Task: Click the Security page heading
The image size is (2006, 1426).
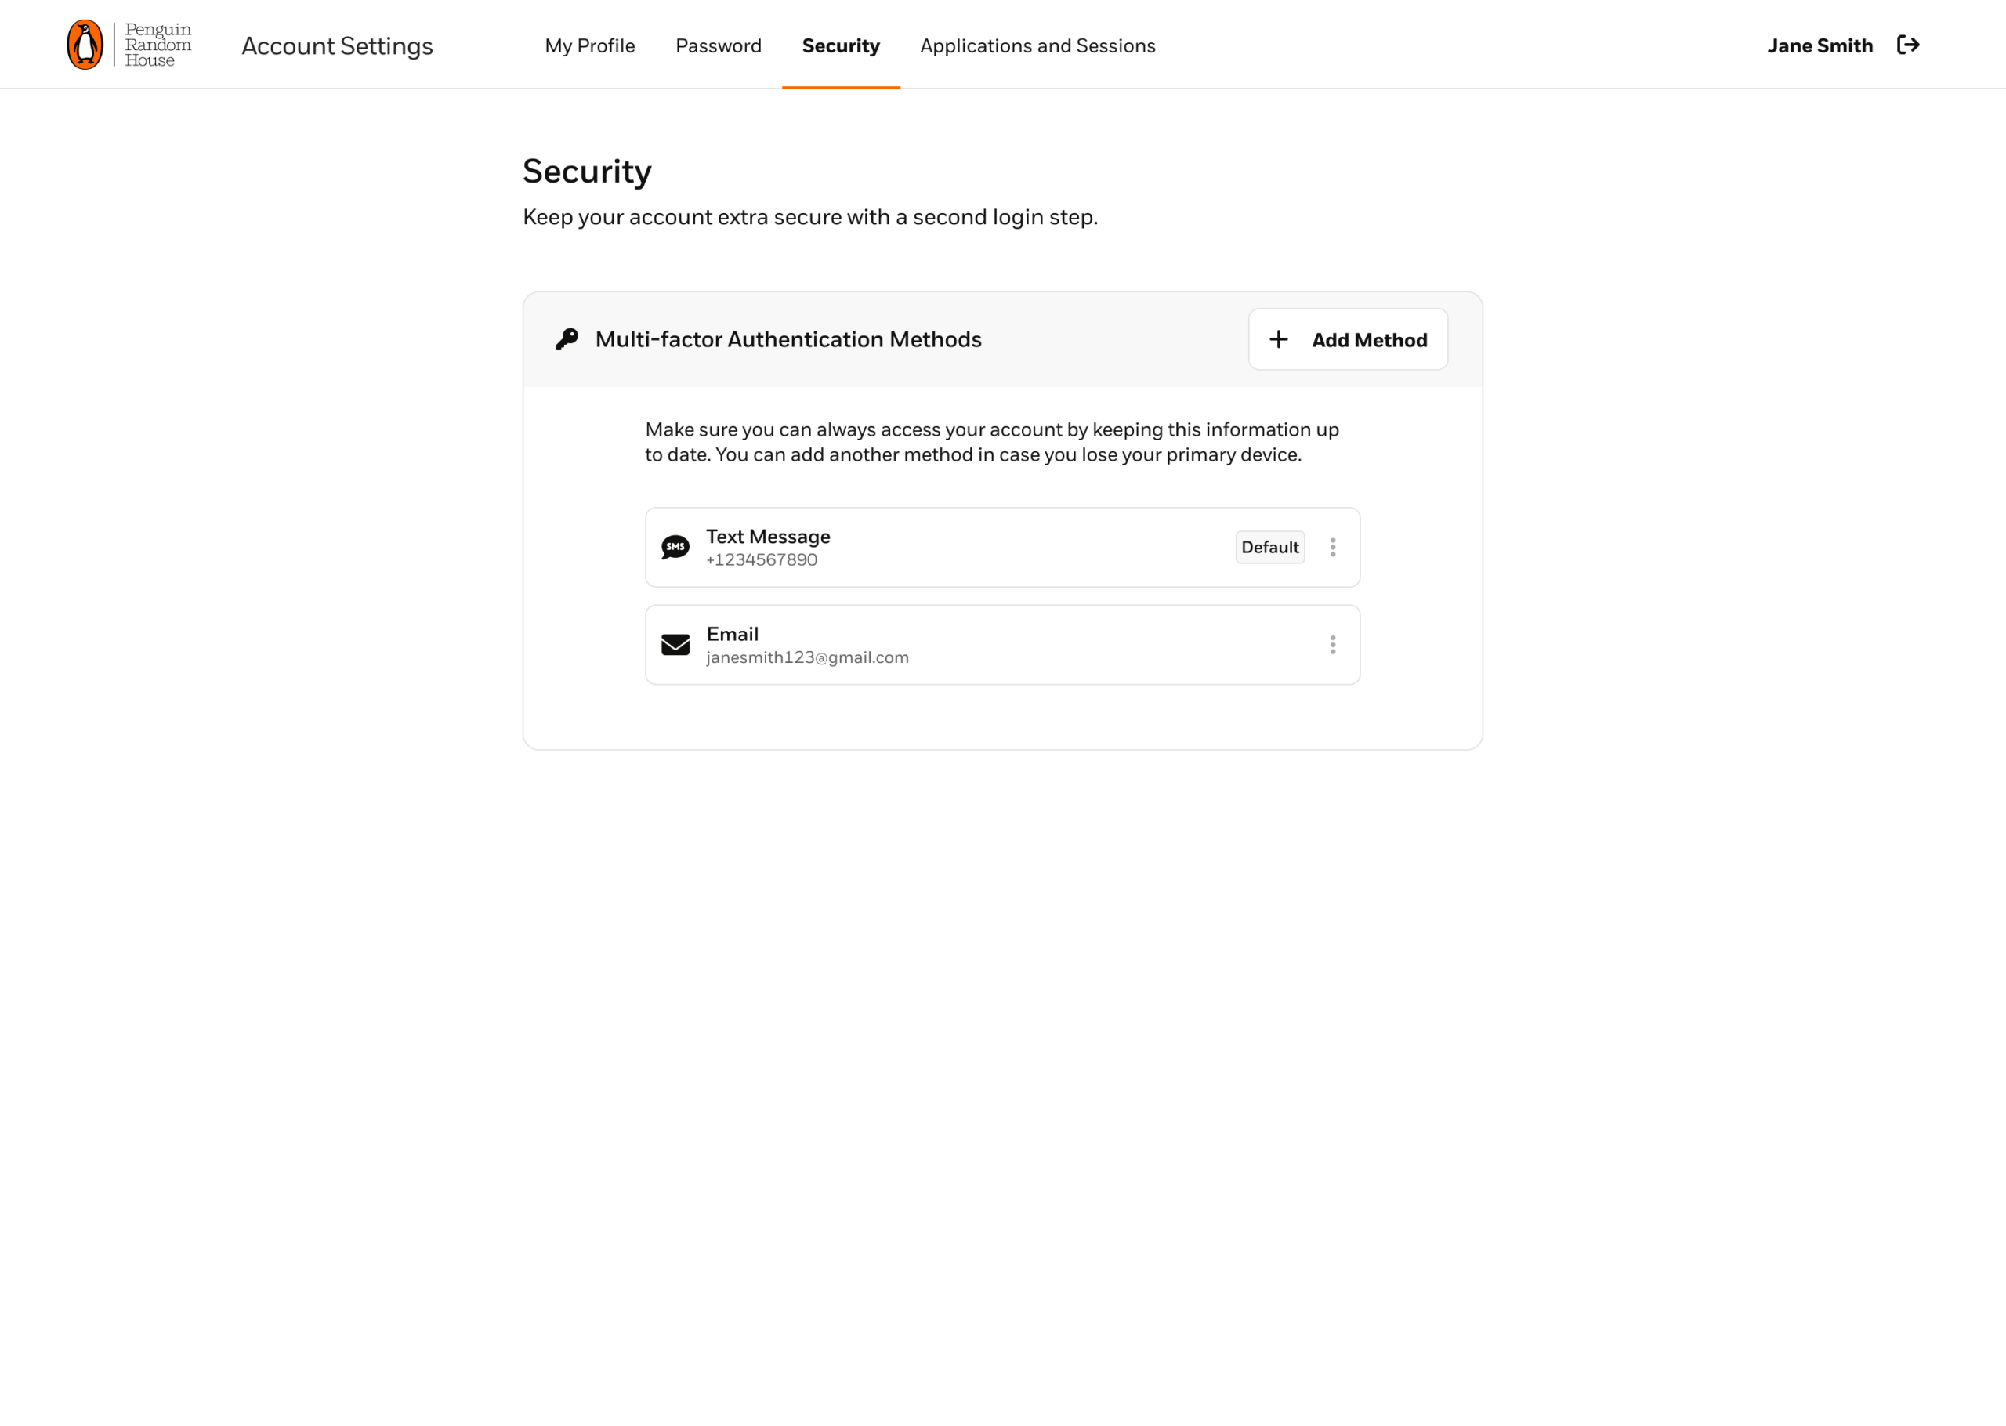Action: [586, 172]
